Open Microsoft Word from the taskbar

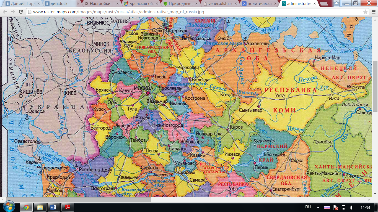pos(53,207)
